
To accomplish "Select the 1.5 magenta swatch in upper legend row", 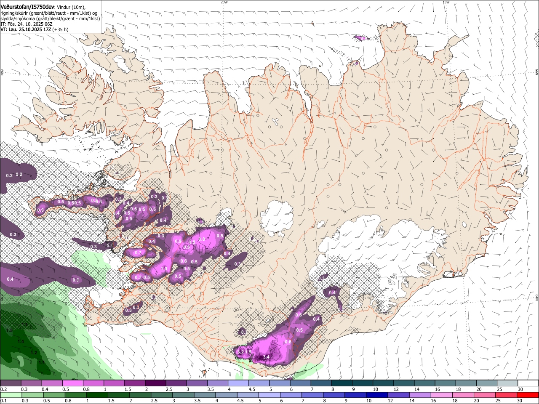I will click(x=134, y=383).
